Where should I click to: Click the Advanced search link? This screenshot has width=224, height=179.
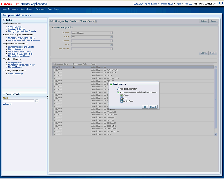[x=8, y=104]
